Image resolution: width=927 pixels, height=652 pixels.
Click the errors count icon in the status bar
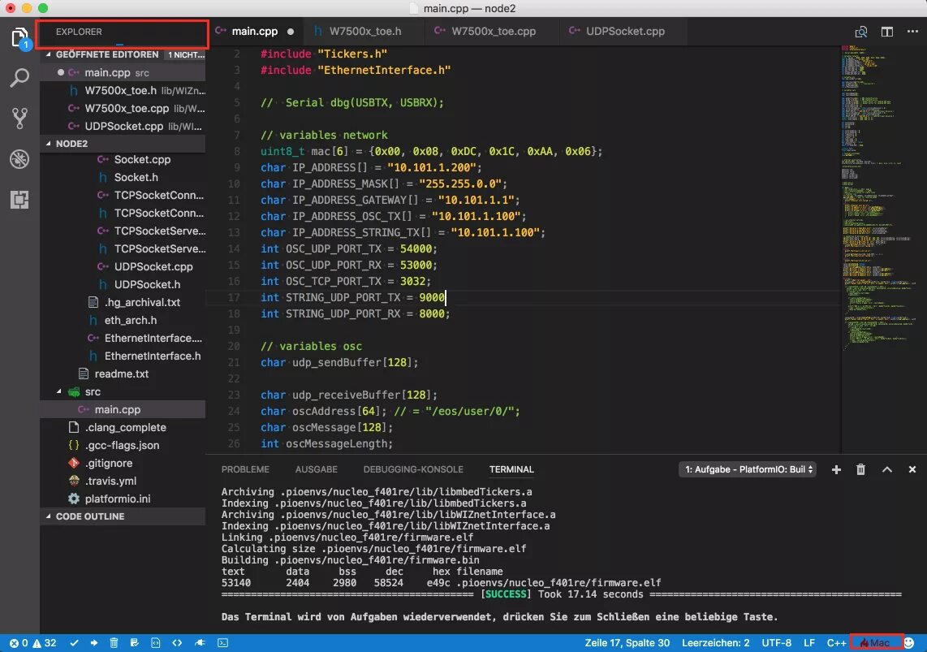[x=19, y=642]
